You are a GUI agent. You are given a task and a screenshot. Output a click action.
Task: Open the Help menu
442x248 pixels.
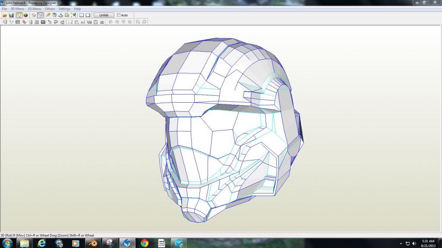point(78,9)
